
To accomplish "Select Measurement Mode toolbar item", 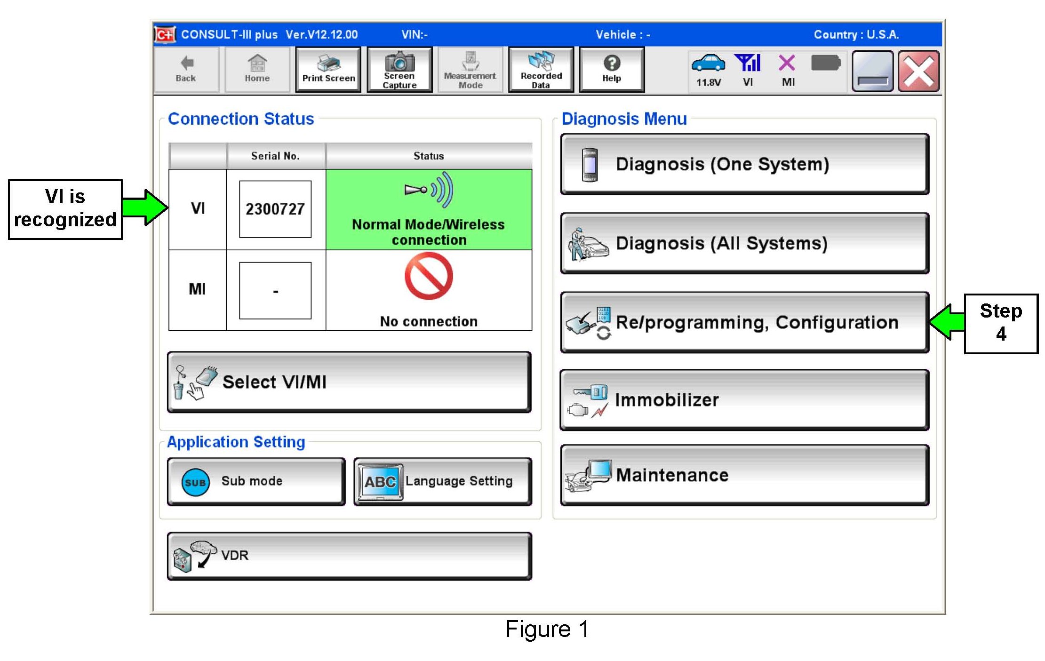I will coord(470,70).
